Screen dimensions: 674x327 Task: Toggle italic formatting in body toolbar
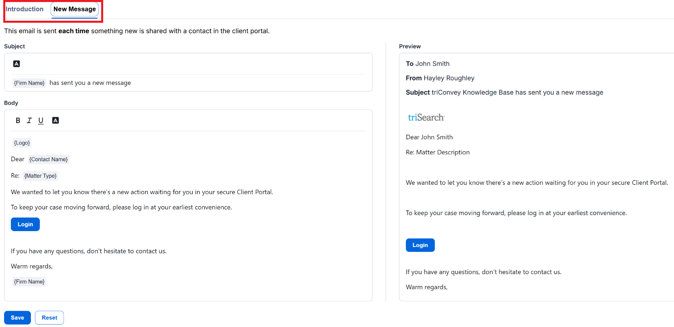(29, 120)
